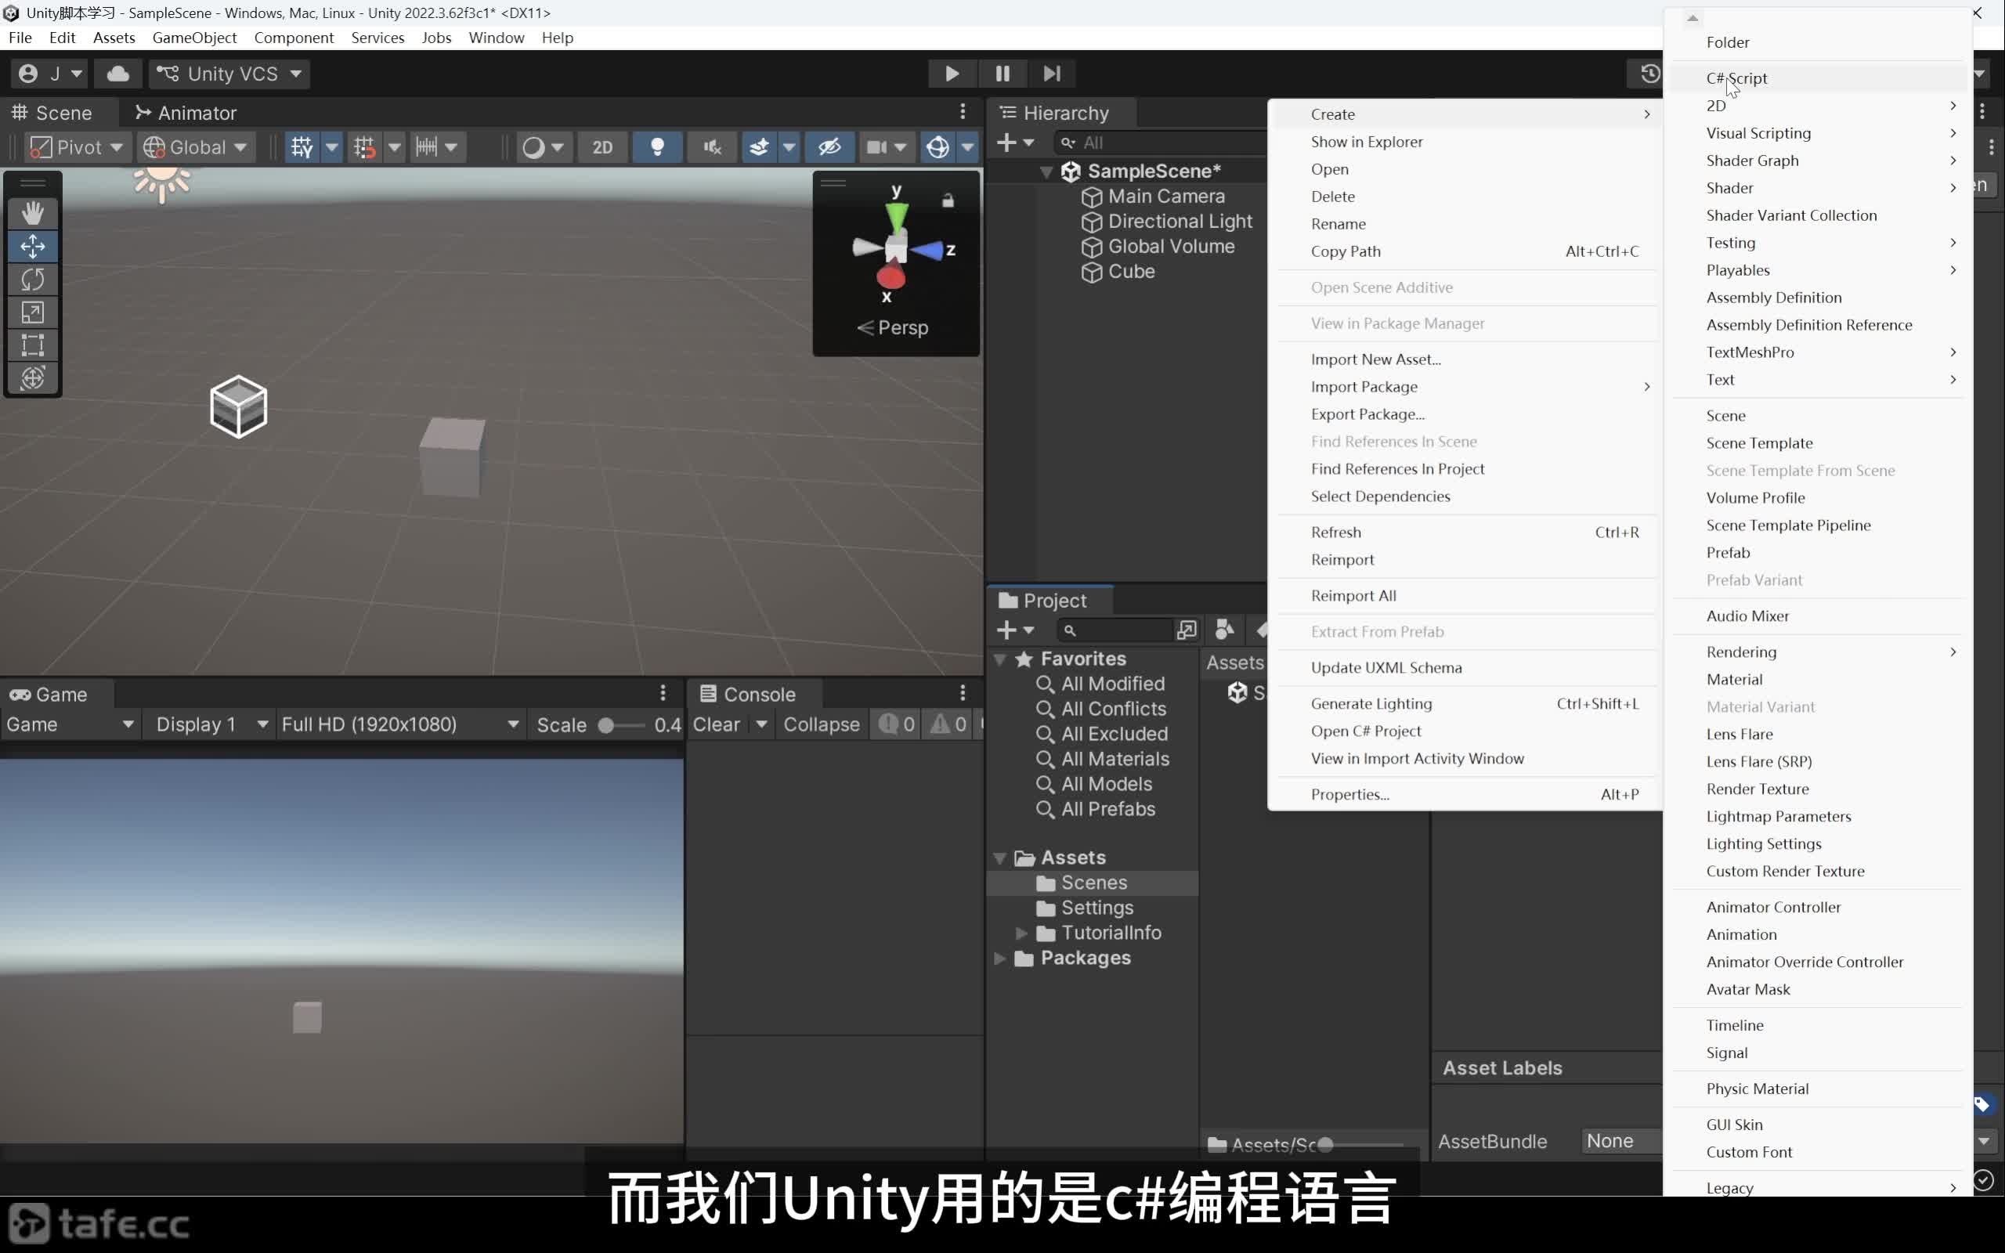
Task: Click the grid snapping icon
Action: 364,147
